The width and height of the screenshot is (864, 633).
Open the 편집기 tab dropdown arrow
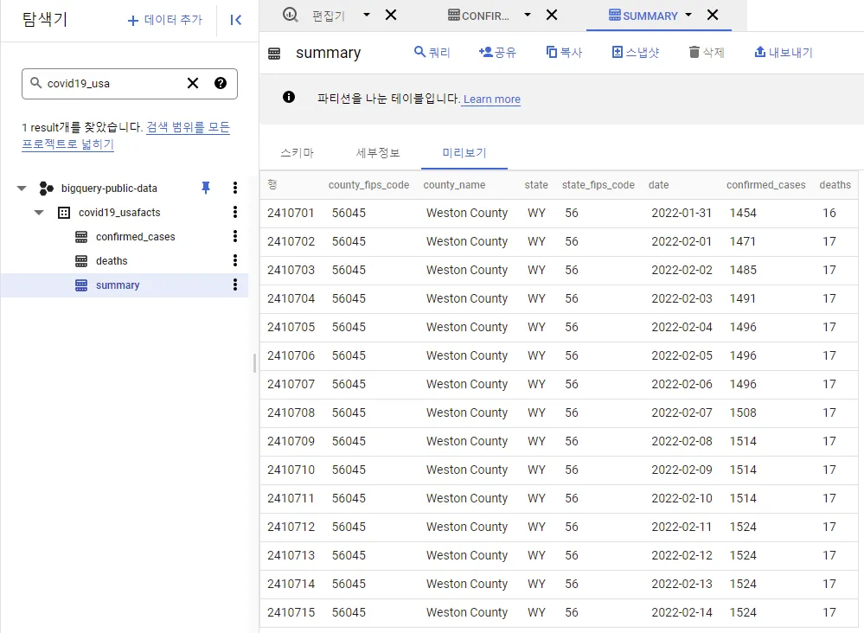(367, 15)
